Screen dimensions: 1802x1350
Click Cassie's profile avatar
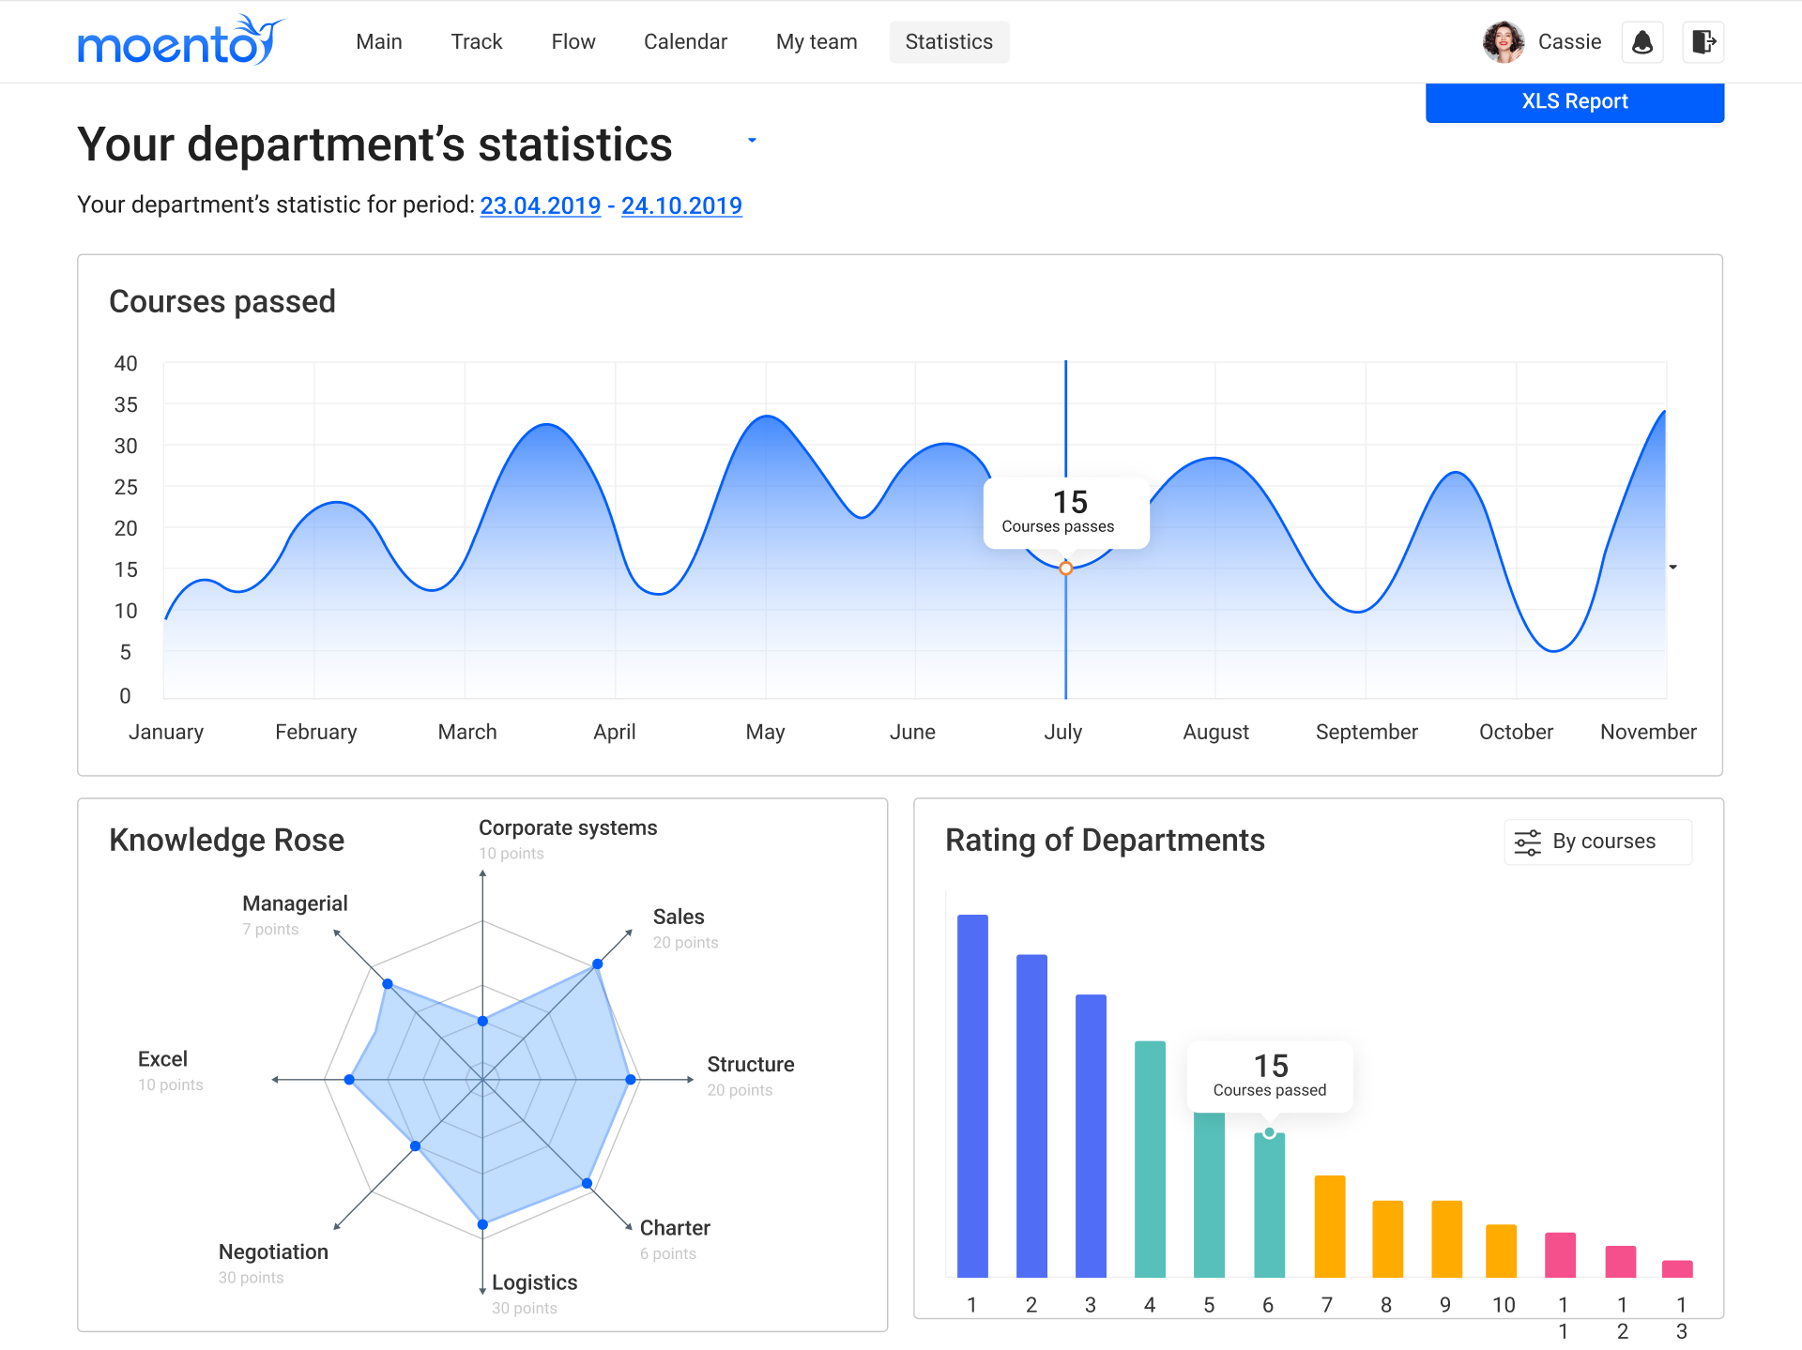tap(1503, 42)
